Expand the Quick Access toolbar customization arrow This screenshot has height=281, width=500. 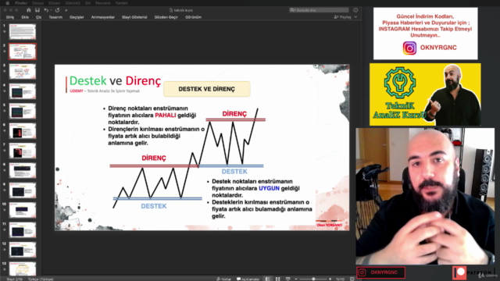tap(66, 10)
